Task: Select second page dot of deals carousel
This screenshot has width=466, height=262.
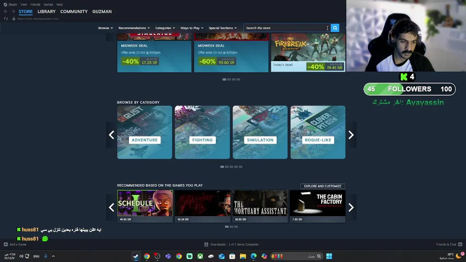Action: point(229,79)
